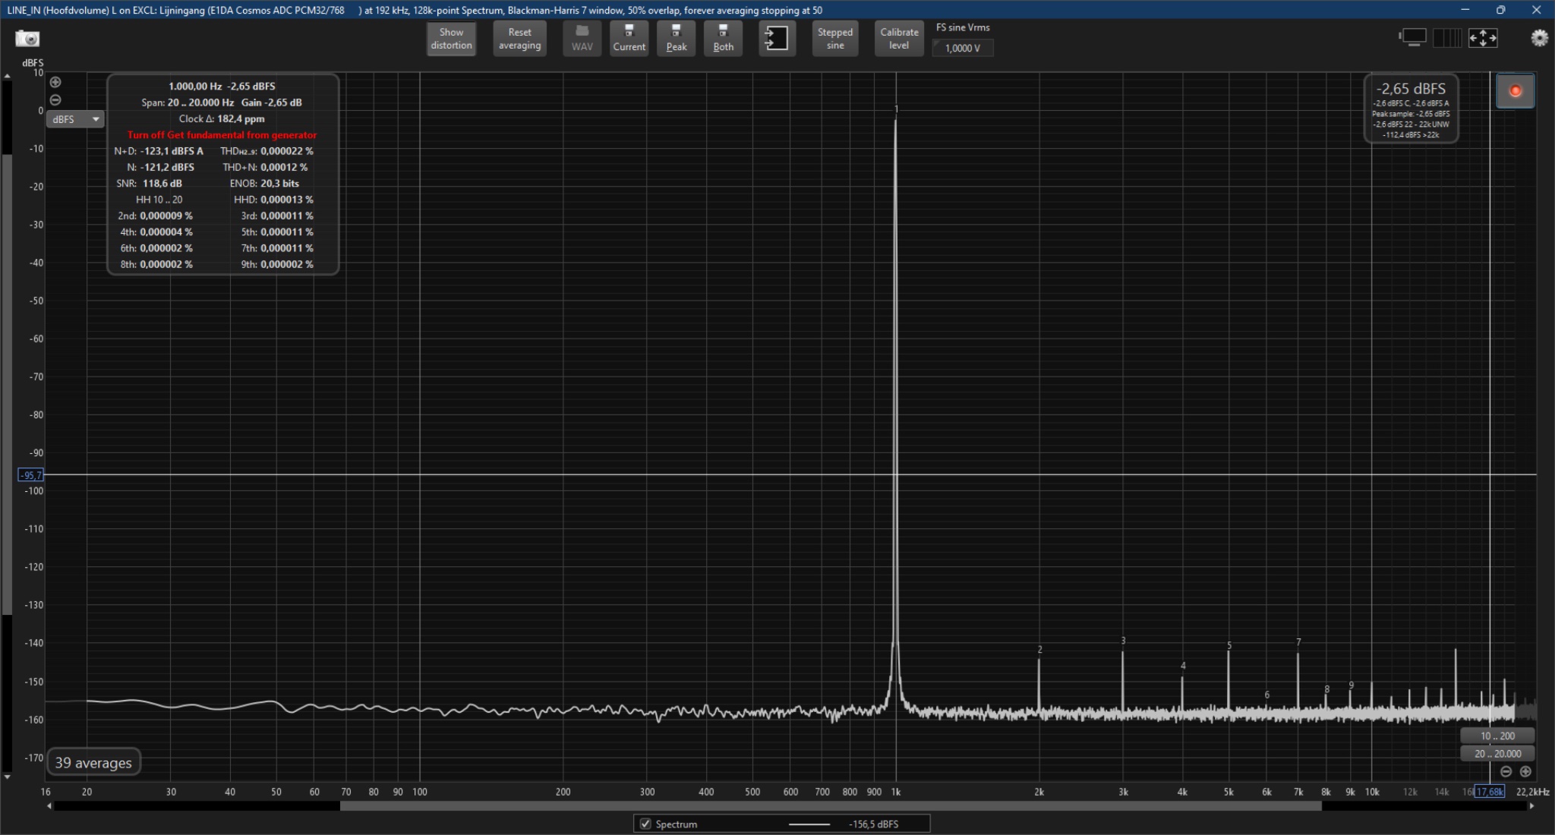Toggle Show distortion panel
The height and width of the screenshot is (835, 1555).
451,39
